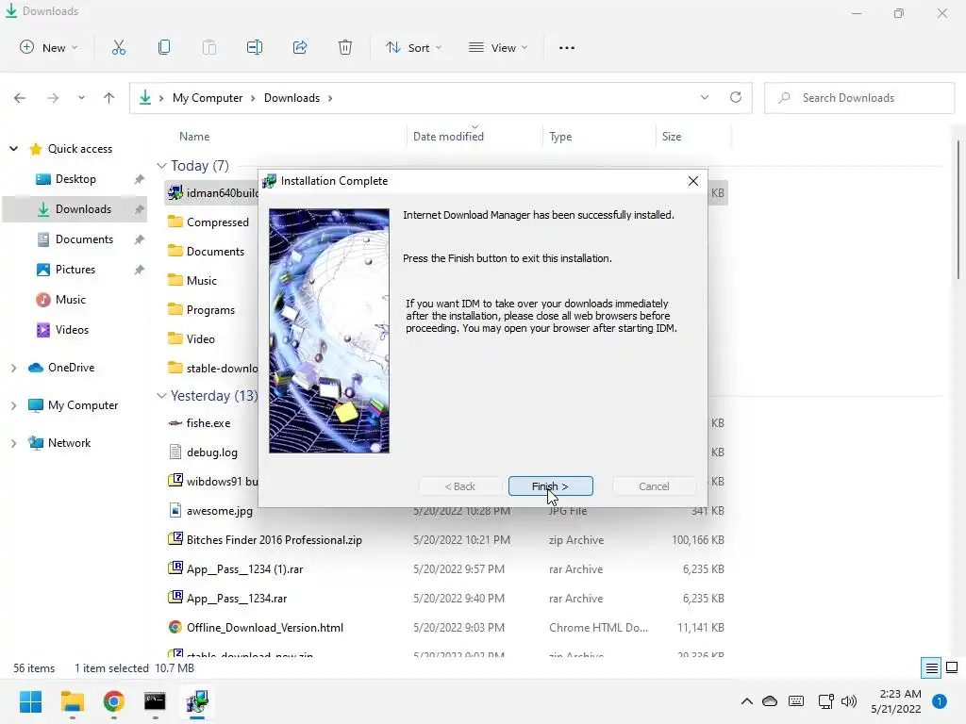966x724 pixels.
Task: Click the Rename icon in Explorer toolbar
Action: point(255,47)
